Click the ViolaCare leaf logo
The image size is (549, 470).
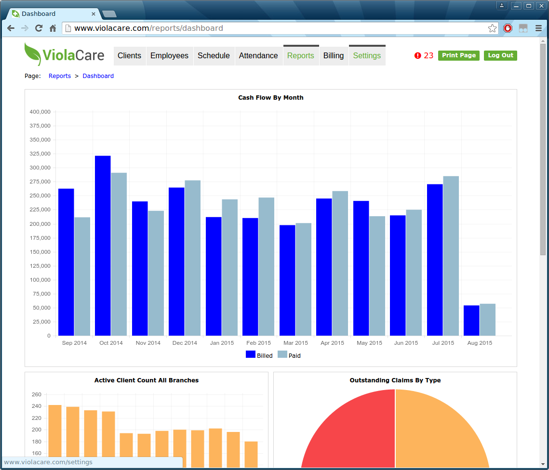(33, 54)
